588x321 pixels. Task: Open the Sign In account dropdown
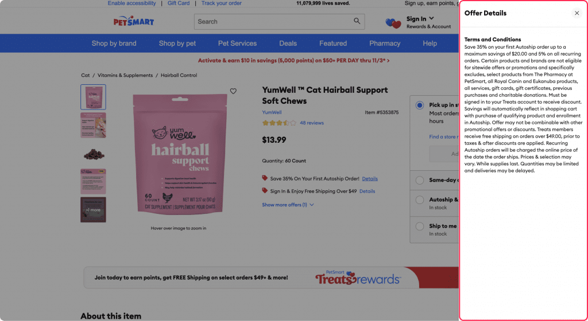[x=420, y=19]
